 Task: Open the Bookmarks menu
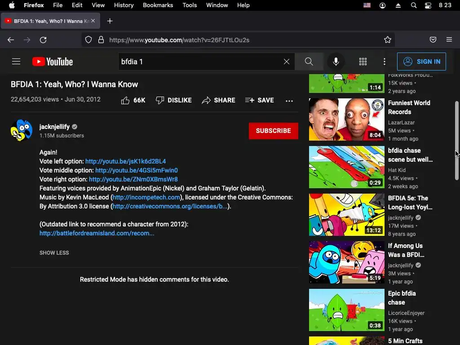pos(158,5)
